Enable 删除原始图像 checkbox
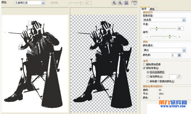Image resolution: width=191 pixels, height=114 pixels. pos(144,64)
